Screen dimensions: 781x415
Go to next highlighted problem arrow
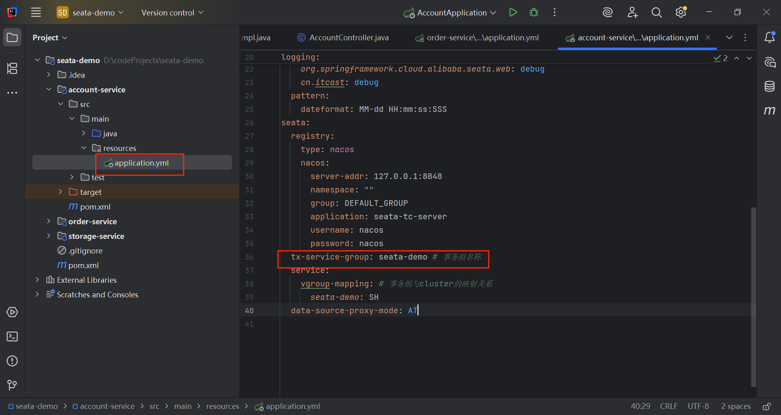click(749, 58)
